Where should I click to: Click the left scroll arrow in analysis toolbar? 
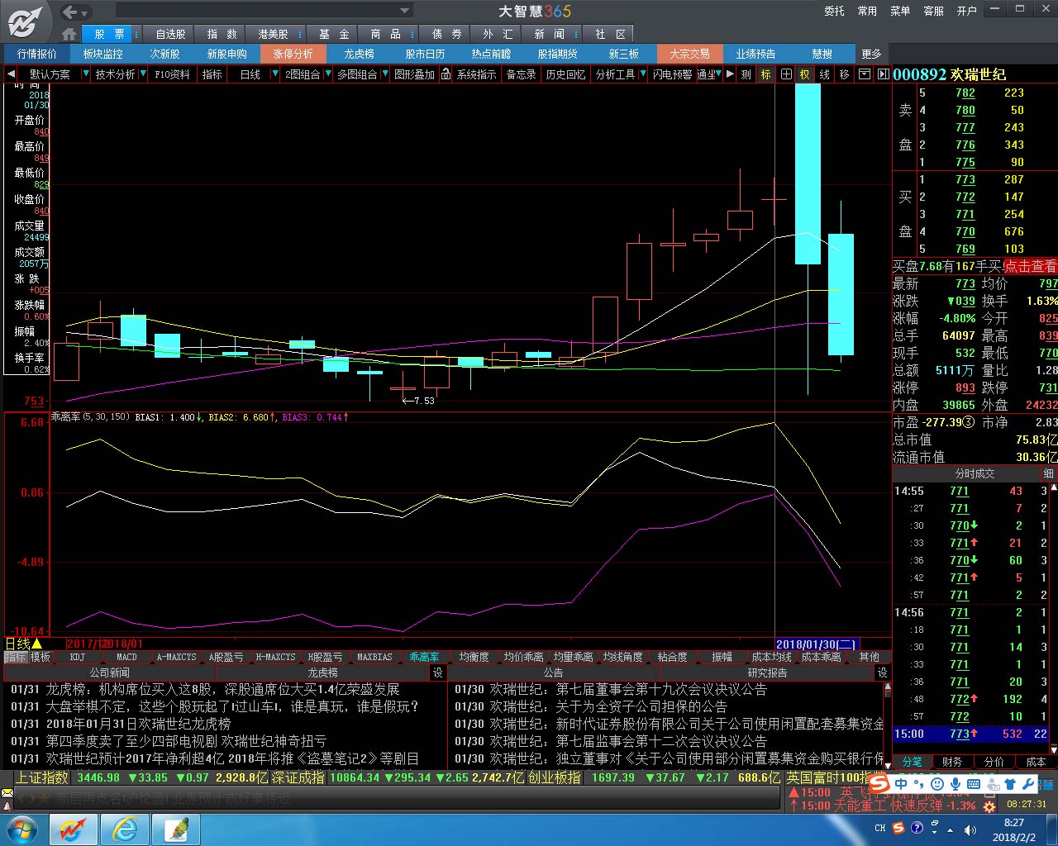[11, 74]
